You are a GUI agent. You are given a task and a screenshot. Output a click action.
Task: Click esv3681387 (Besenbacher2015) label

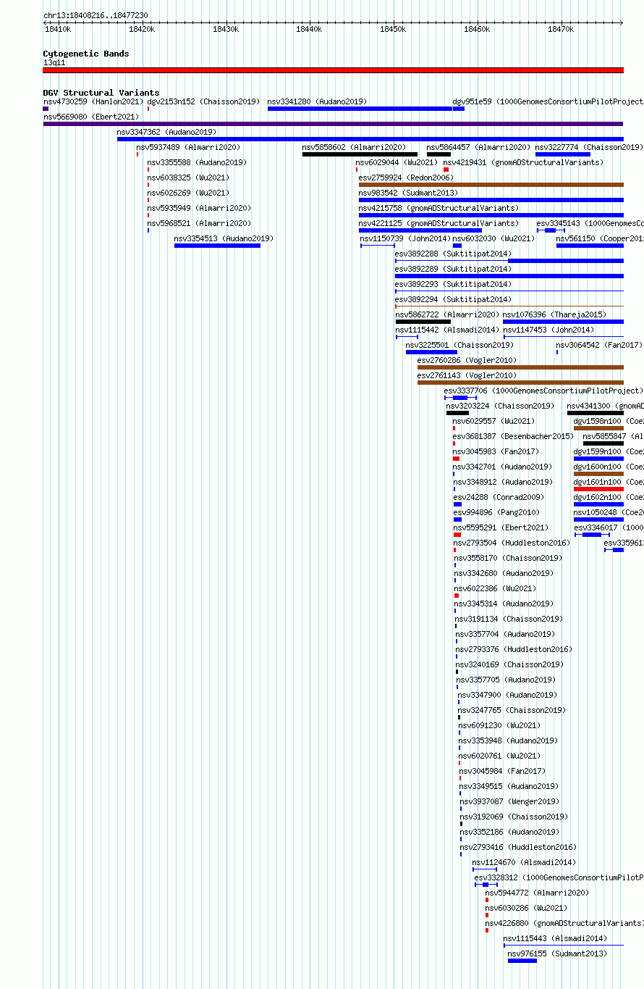click(513, 436)
